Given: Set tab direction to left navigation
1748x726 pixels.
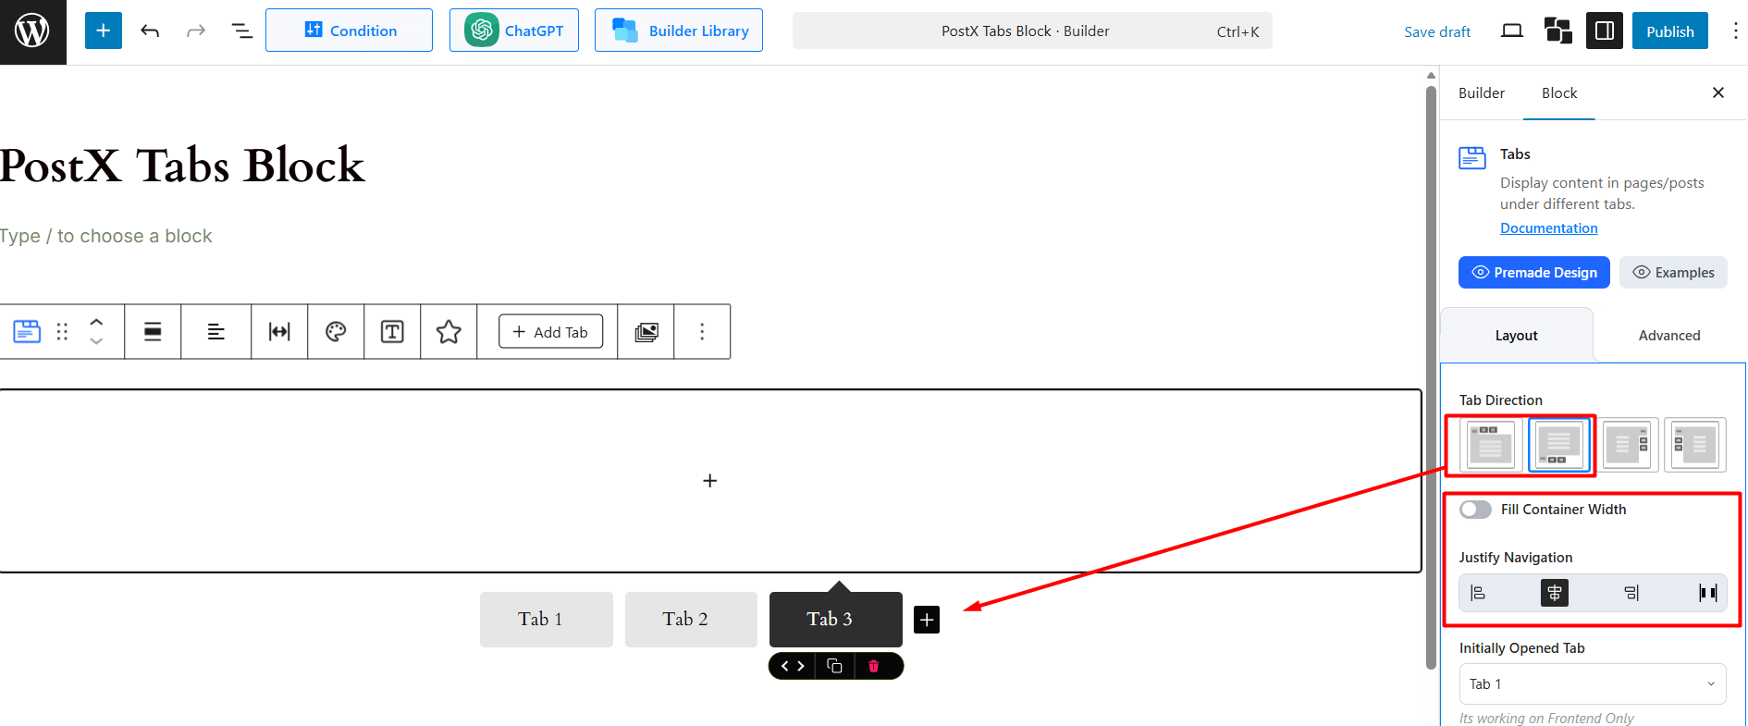Looking at the screenshot, I should [1695, 445].
